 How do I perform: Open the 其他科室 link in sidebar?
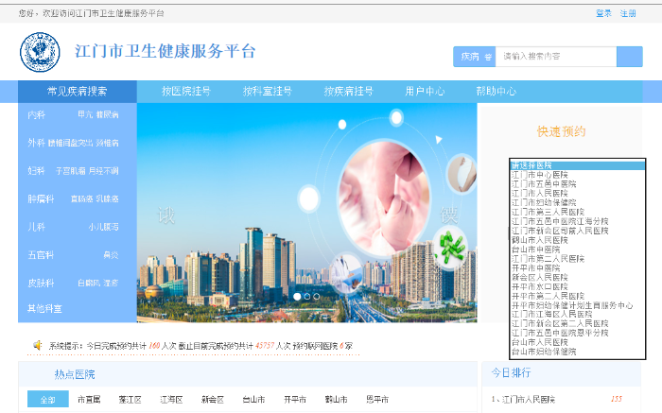(44, 309)
